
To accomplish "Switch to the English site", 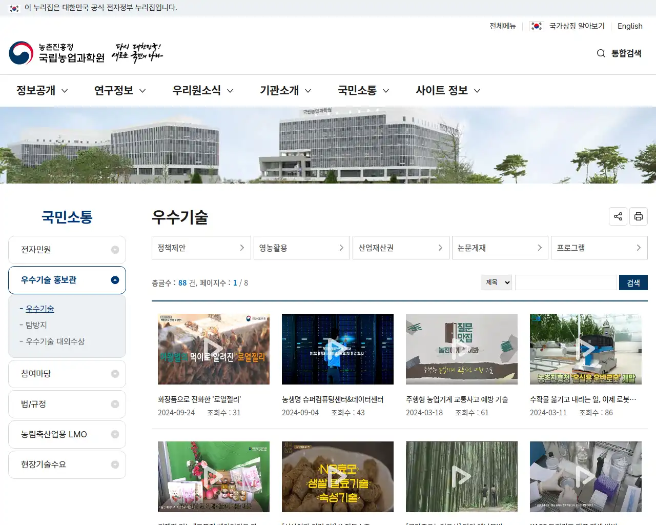I will pyautogui.click(x=630, y=26).
